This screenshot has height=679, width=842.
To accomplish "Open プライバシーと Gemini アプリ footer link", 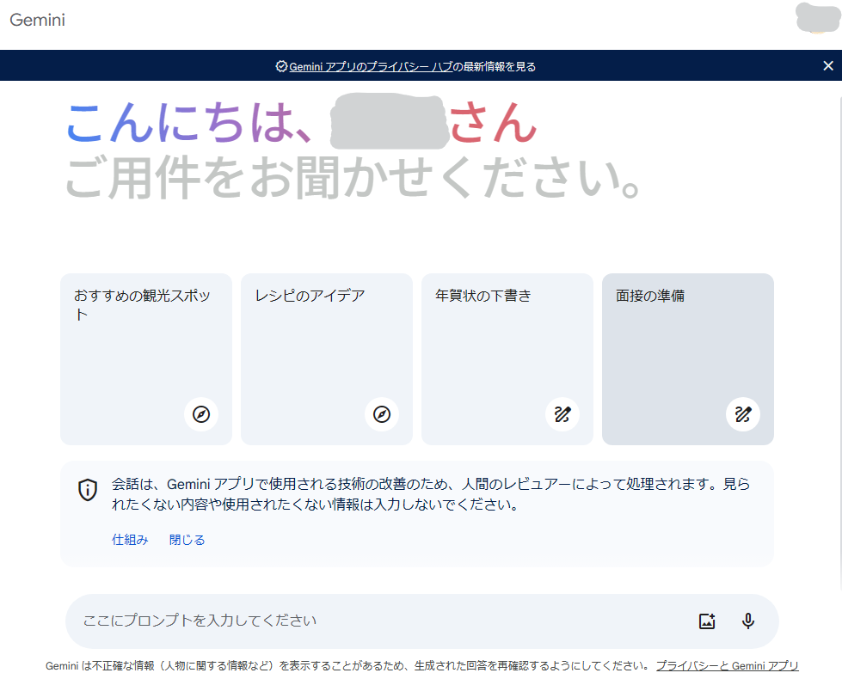I will [727, 665].
